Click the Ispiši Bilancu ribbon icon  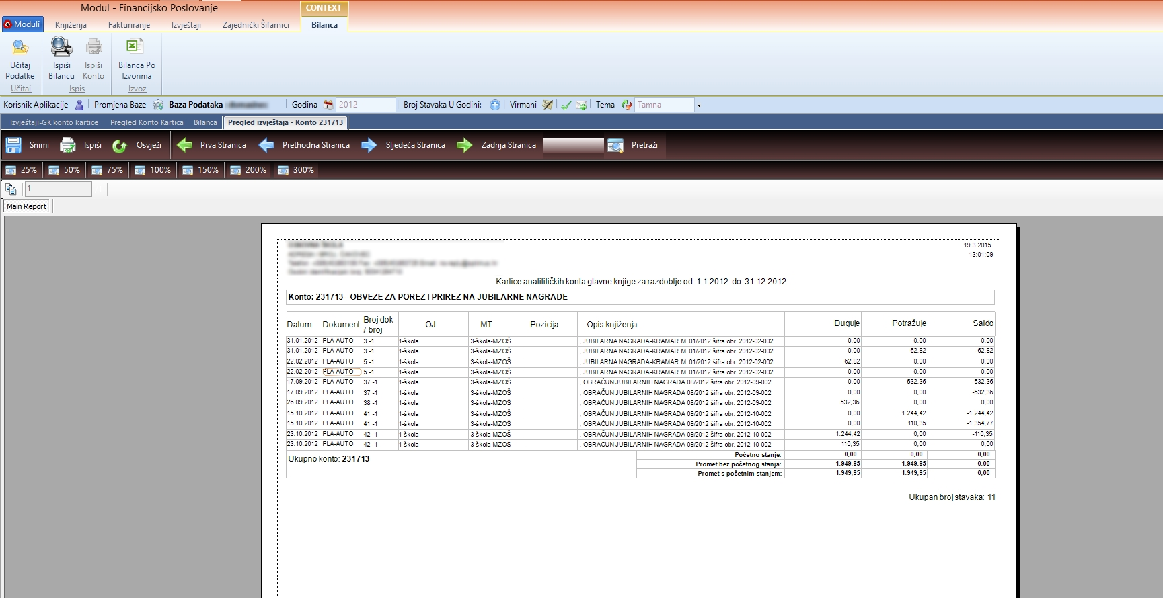(x=61, y=47)
